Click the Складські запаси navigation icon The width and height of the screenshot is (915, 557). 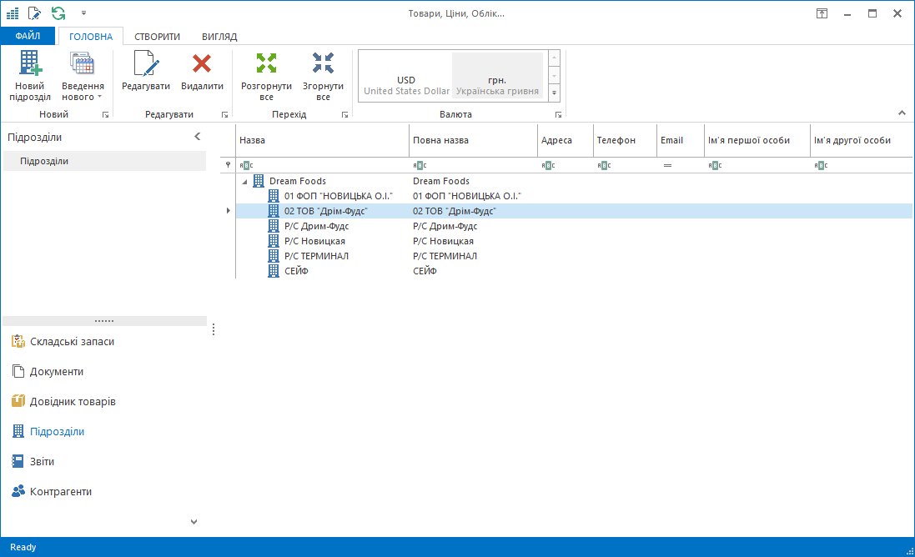pyautogui.click(x=18, y=341)
